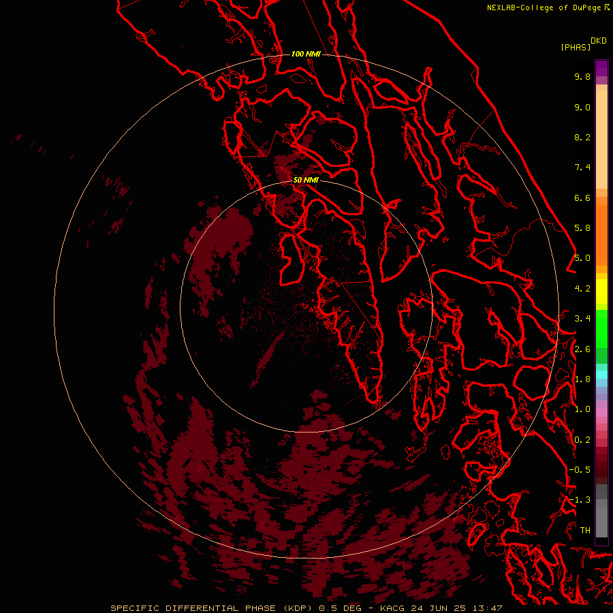Click the pale peach segment of the colorbar

[x=601, y=140]
